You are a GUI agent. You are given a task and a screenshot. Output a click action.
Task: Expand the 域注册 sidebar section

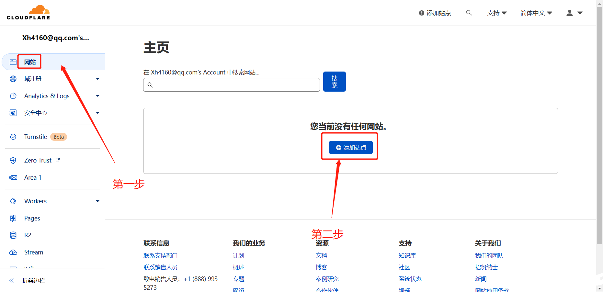click(97, 79)
